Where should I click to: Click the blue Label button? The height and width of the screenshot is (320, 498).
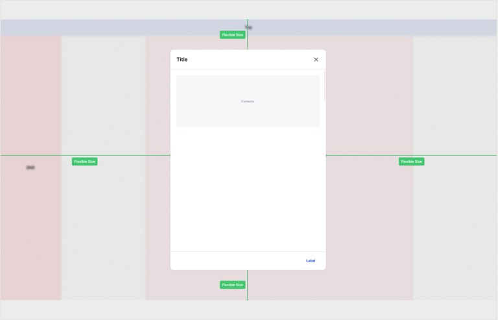point(311,260)
